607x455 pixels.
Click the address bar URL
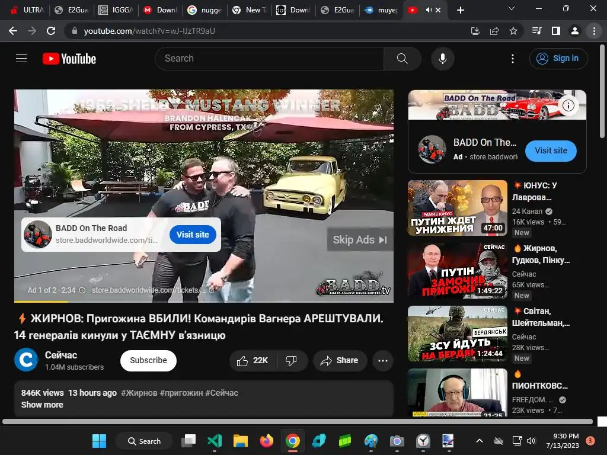coord(149,31)
